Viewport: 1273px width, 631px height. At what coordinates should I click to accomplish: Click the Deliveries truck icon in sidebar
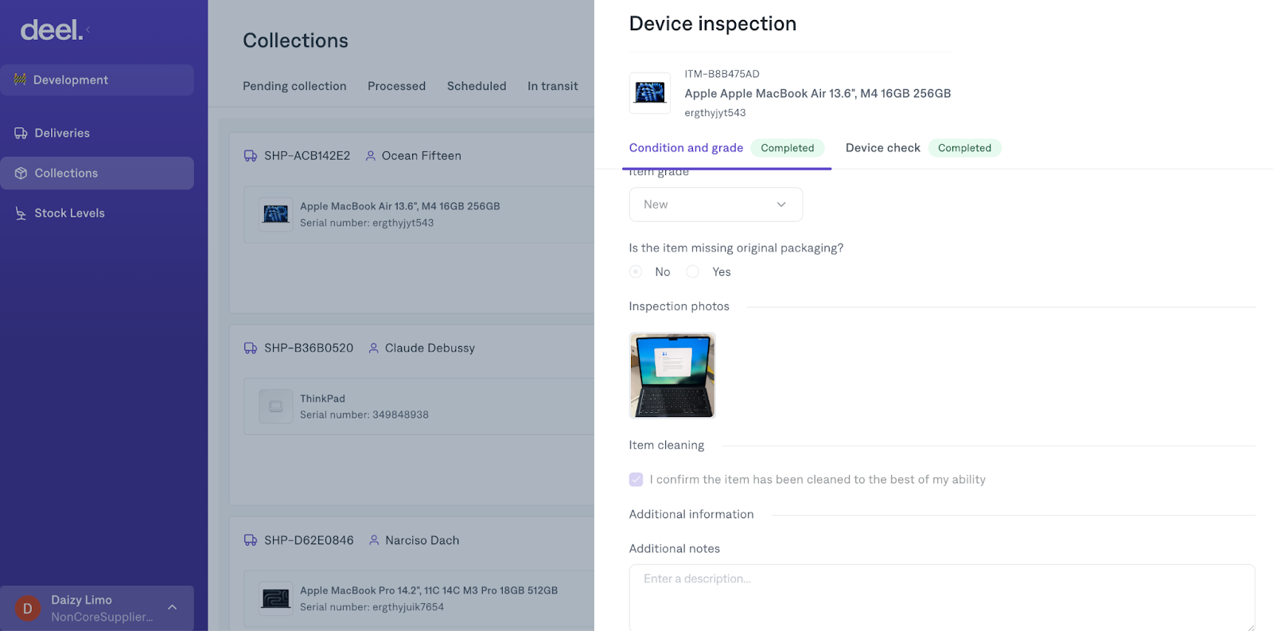click(x=21, y=133)
